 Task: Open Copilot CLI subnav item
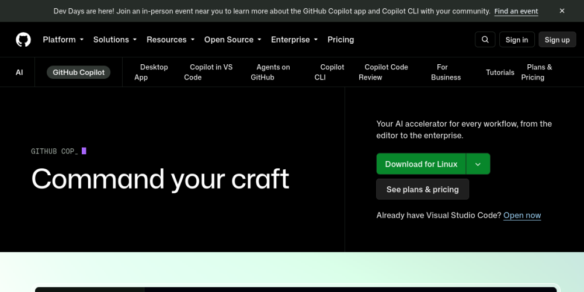[329, 72]
